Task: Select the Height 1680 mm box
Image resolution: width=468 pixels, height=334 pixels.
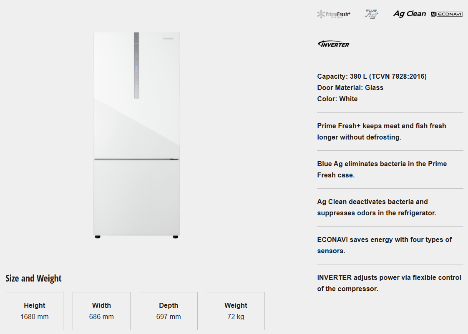Action: (35, 311)
